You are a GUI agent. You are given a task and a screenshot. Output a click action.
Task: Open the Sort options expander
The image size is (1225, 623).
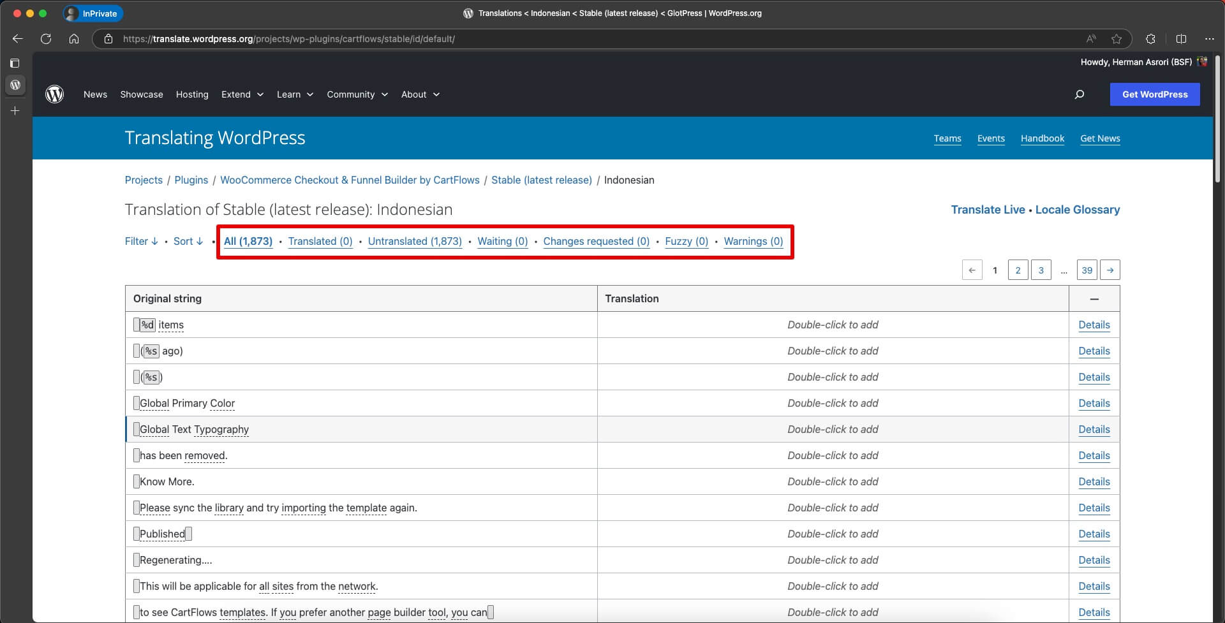click(x=188, y=241)
